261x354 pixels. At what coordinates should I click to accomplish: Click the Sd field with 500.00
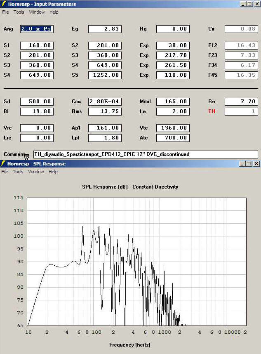37,101
